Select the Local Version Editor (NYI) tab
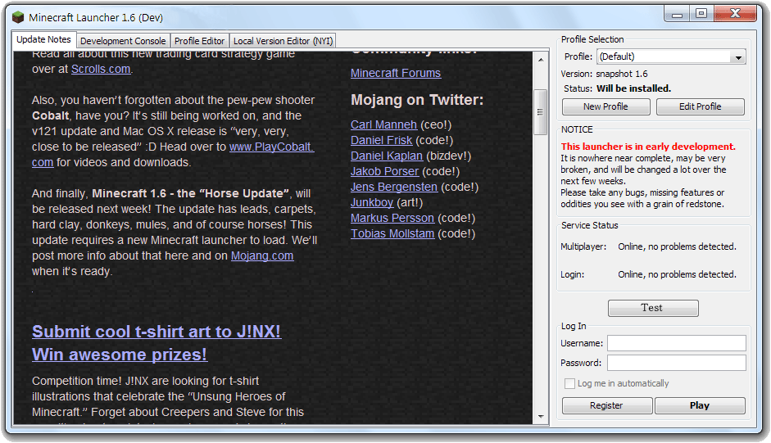This screenshot has height=443, width=771. (283, 41)
